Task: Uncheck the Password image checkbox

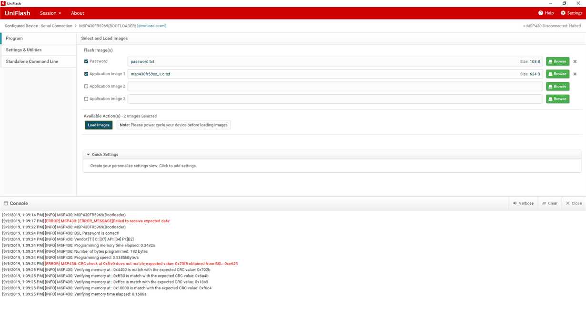Action: 86,61
